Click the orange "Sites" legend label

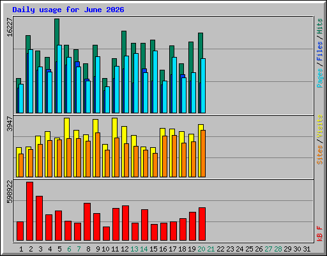tap(320, 155)
